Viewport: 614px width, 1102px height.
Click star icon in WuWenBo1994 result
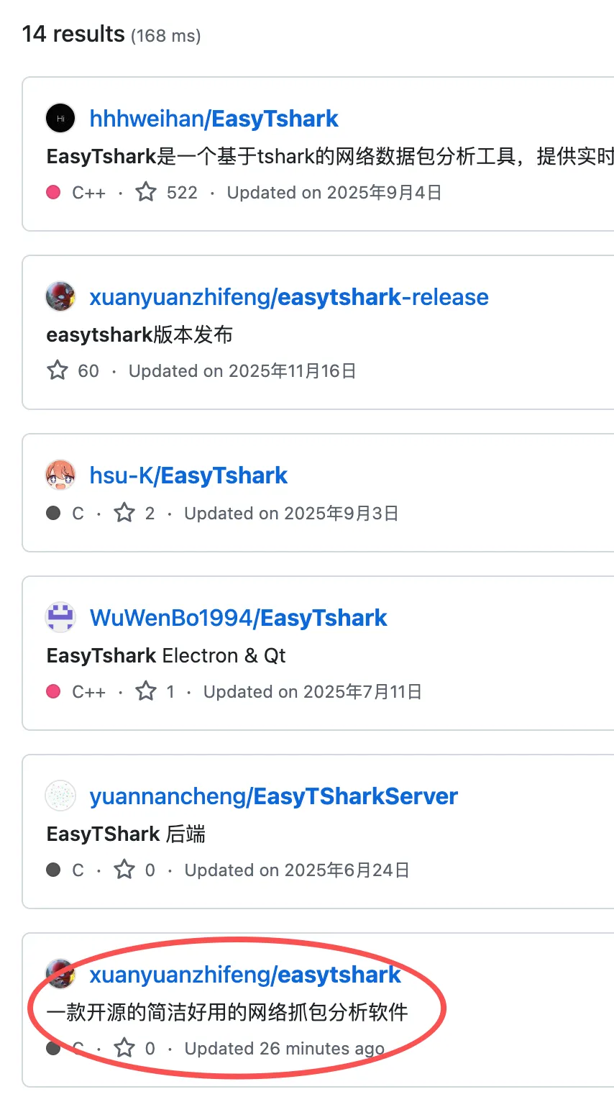(146, 691)
